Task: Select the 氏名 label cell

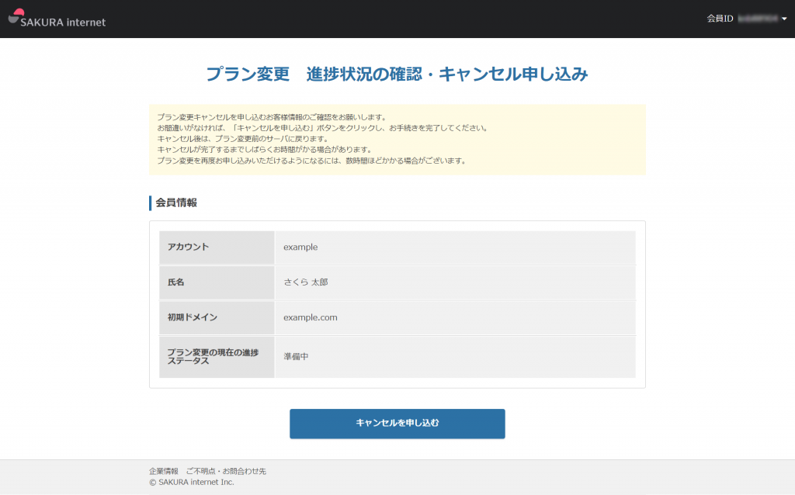Action: [x=217, y=282]
